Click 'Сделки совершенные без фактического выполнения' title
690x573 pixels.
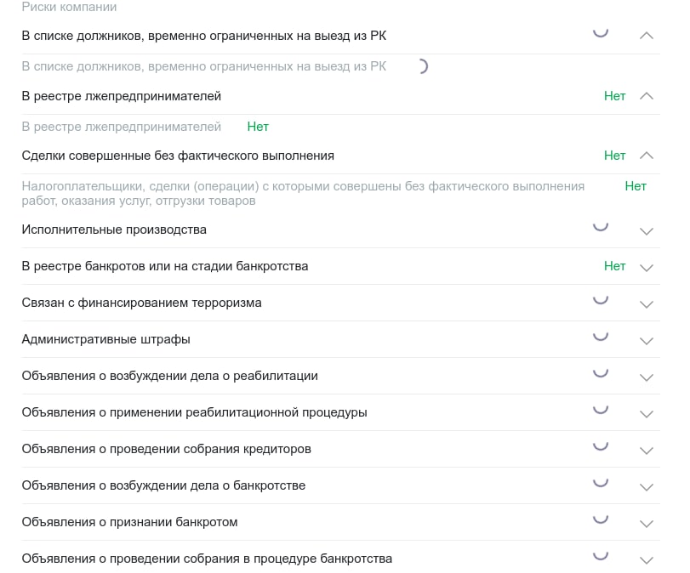click(x=178, y=156)
